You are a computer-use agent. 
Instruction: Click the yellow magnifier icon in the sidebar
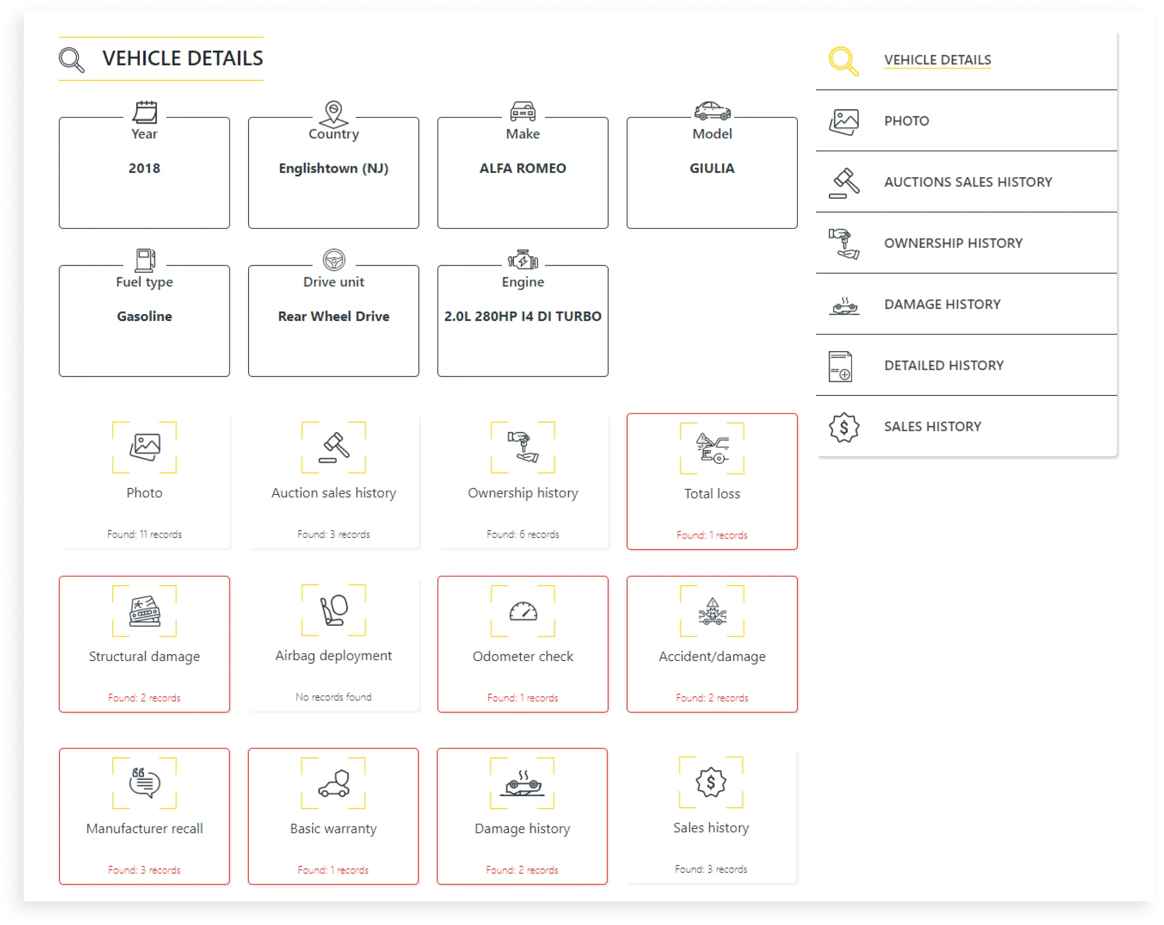(x=843, y=61)
